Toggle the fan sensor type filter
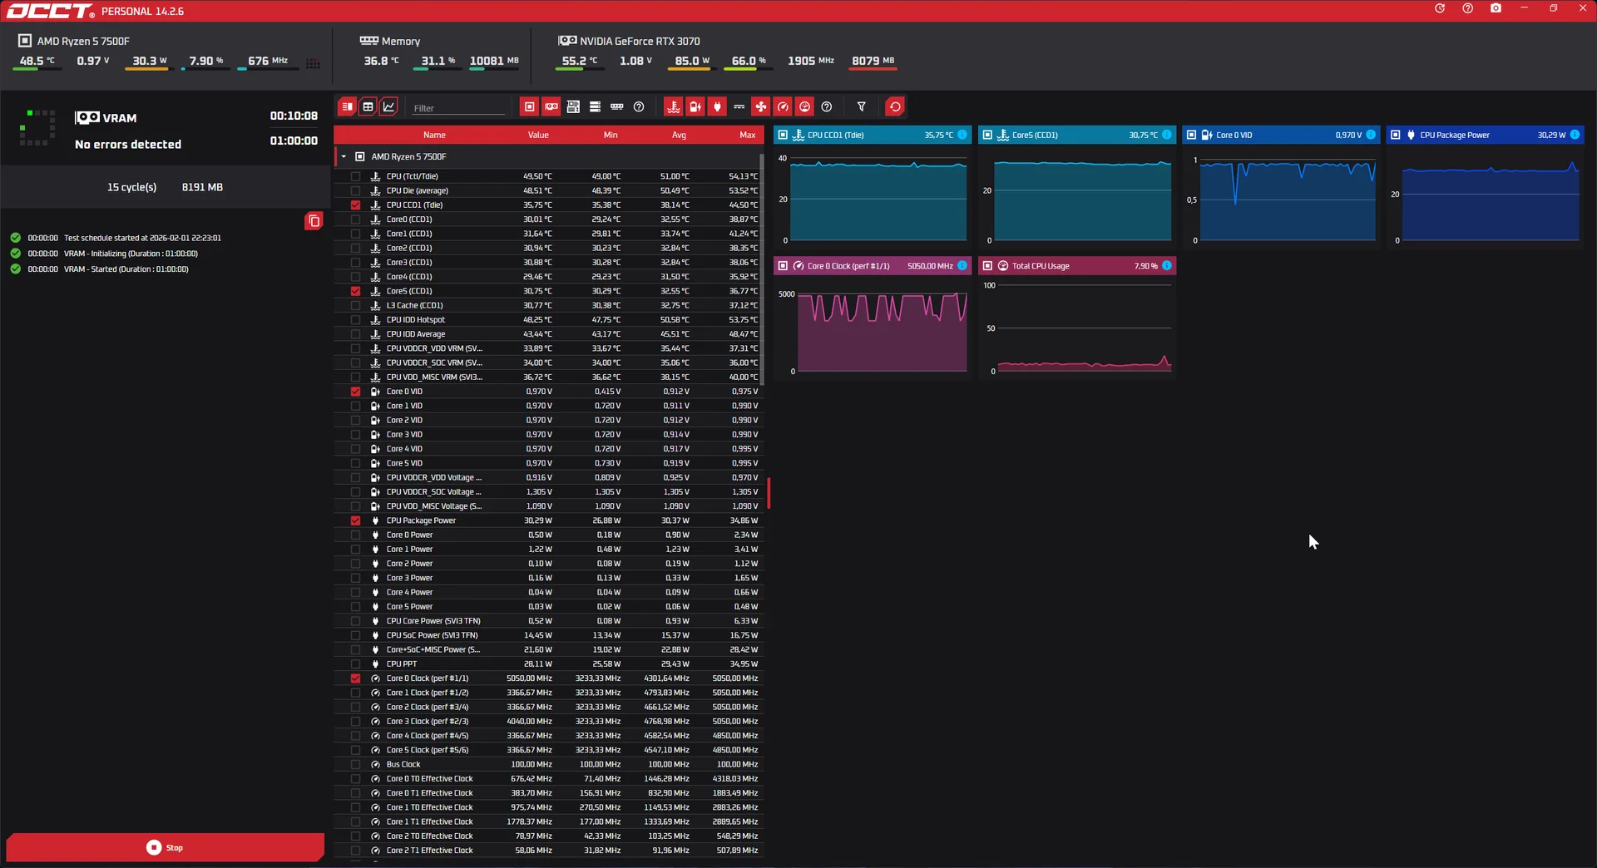This screenshot has height=868, width=1597. tap(761, 106)
